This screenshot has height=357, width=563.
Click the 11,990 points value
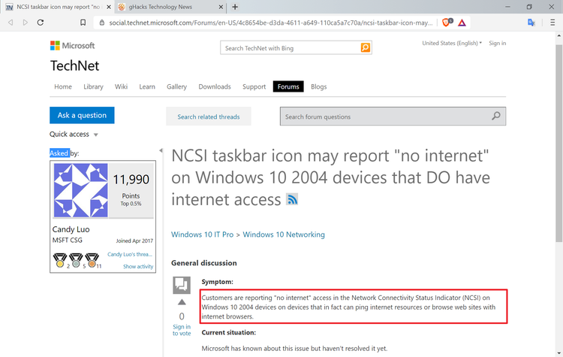[131, 180]
